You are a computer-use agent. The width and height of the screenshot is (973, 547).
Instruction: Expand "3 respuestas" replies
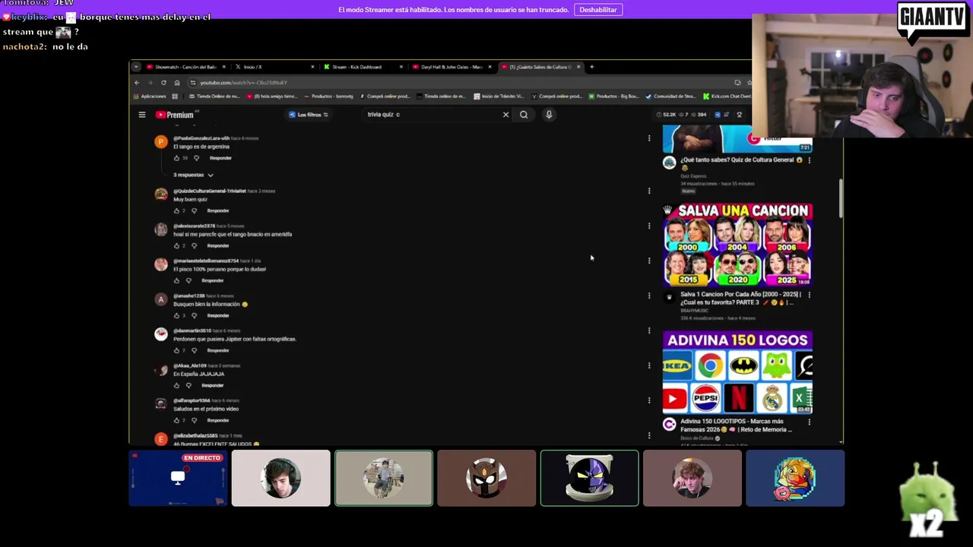[x=193, y=175]
